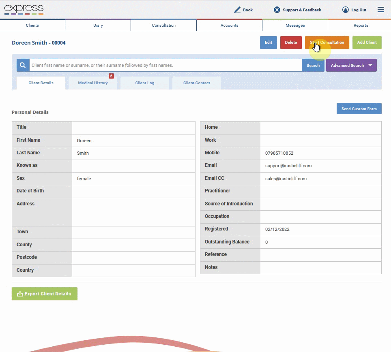Click the Book pencil icon
This screenshot has height=352, width=391.
pyautogui.click(x=237, y=10)
